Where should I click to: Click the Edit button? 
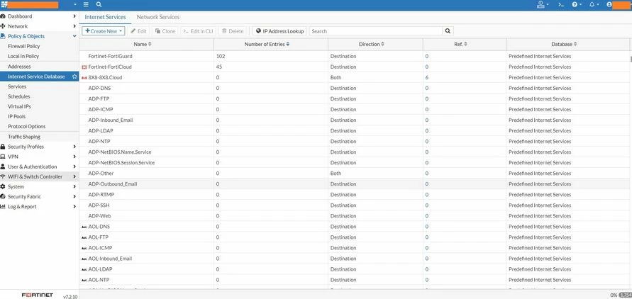(x=138, y=31)
